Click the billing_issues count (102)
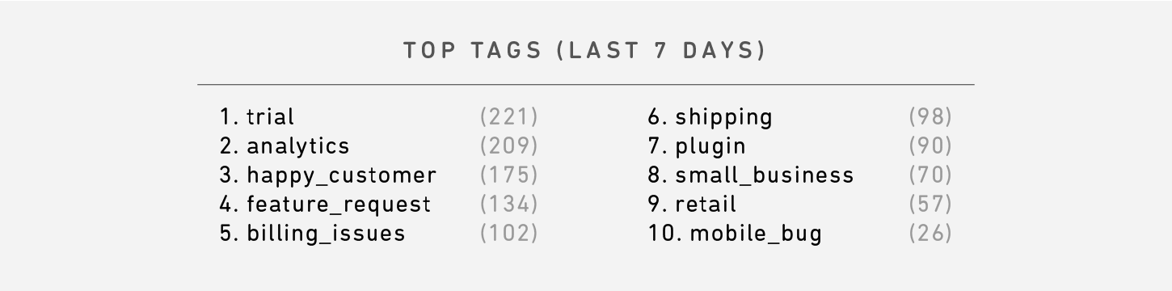The image size is (1172, 291). [509, 234]
